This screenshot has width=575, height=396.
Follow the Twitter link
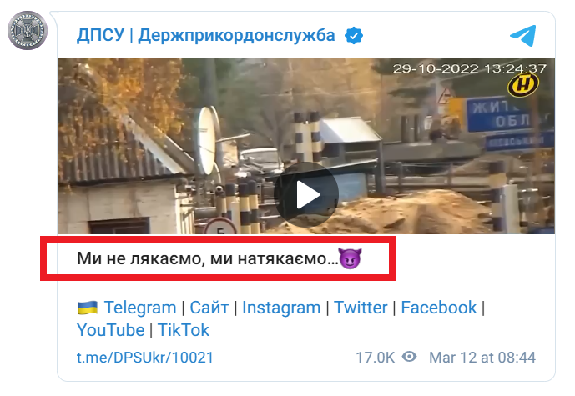pos(361,308)
